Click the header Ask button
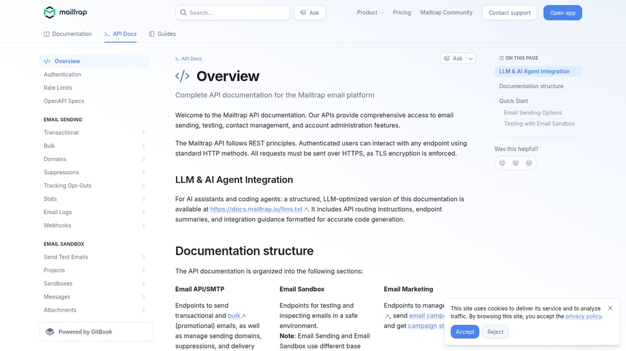 [309, 12]
